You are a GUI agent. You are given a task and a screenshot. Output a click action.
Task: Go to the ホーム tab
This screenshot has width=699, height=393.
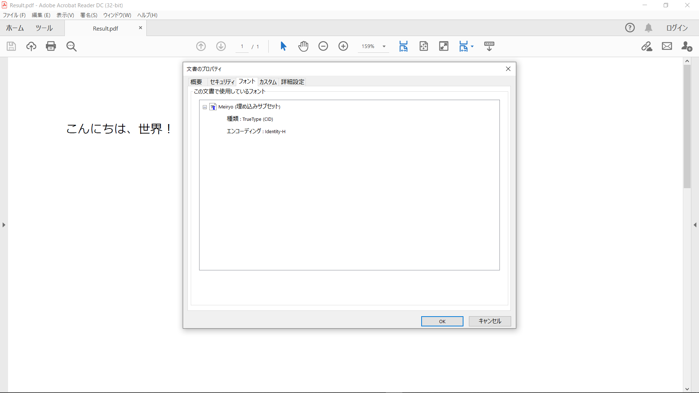click(15, 28)
